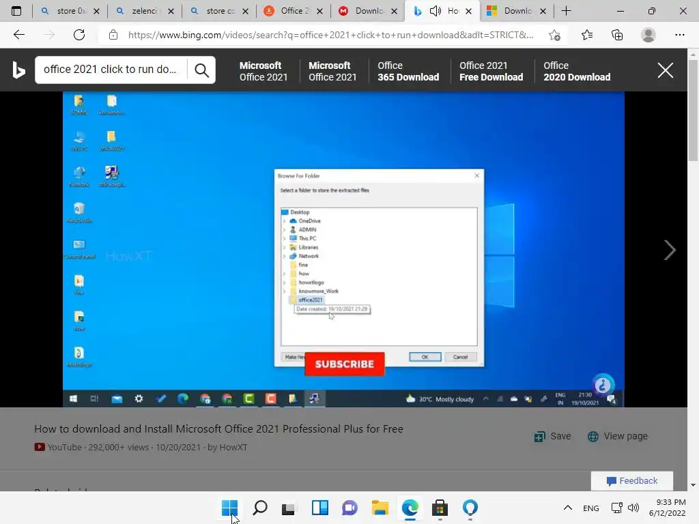
Task: Open Chat app in taskbar
Action: pyautogui.click(x=350, y=508)
